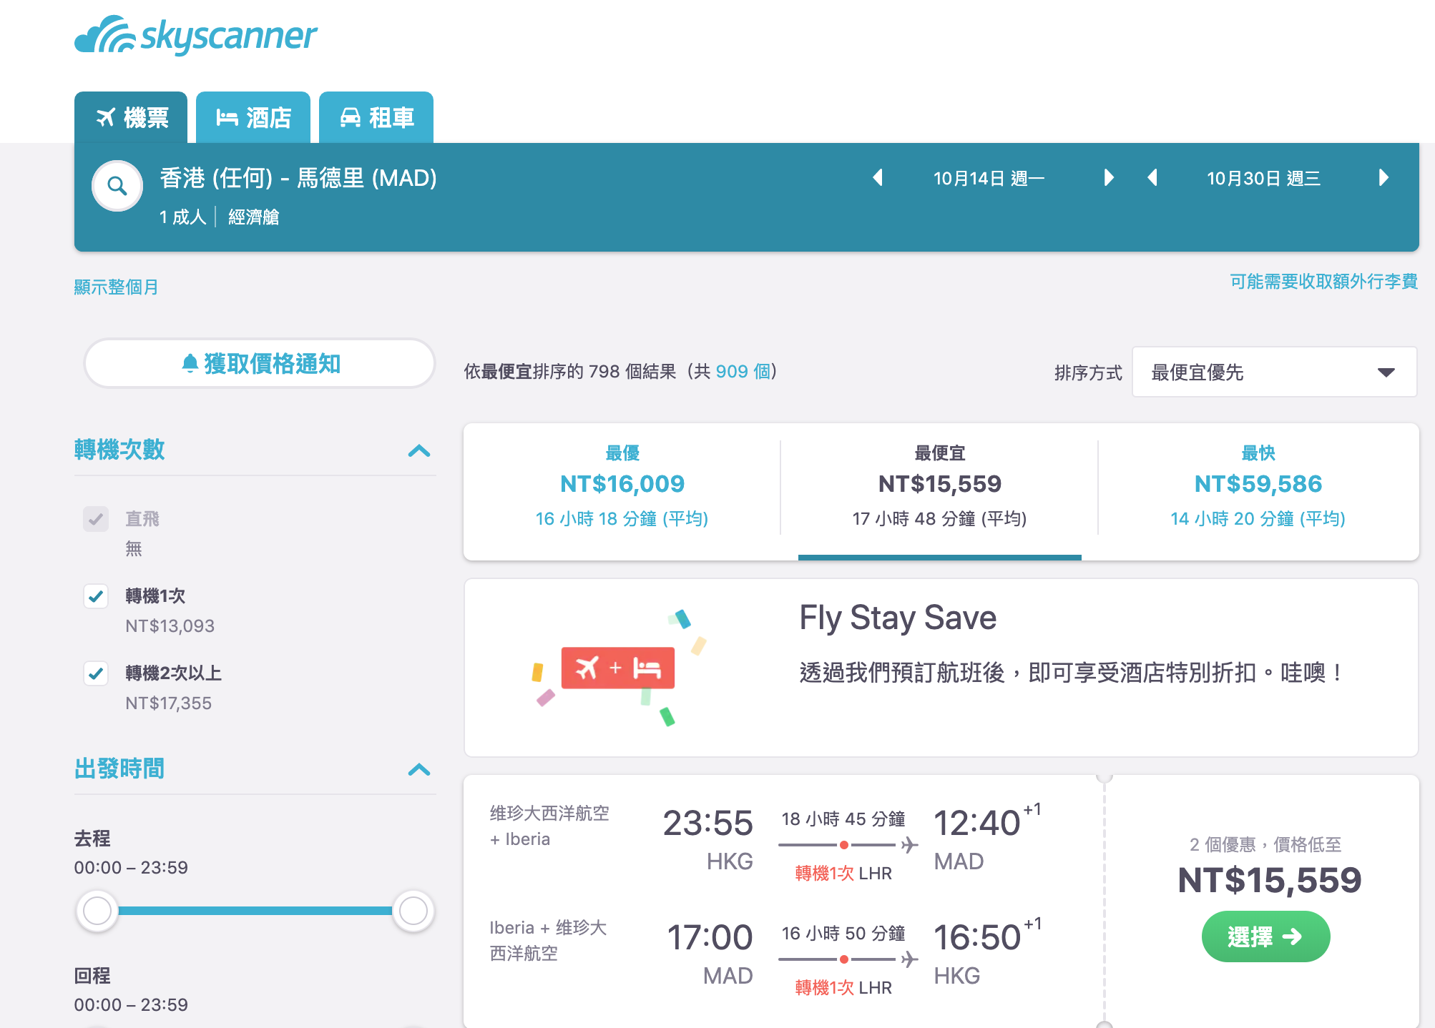Collapse the 出發時間 filter section
The height and width of the screenshot is (1028, 1435).
click(x=421, y=770)
